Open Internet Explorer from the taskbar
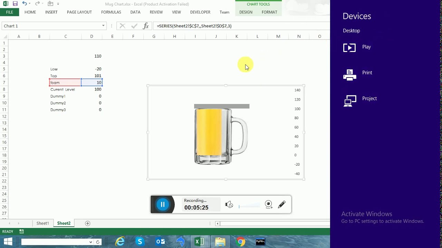 click(x=120, y=242)
